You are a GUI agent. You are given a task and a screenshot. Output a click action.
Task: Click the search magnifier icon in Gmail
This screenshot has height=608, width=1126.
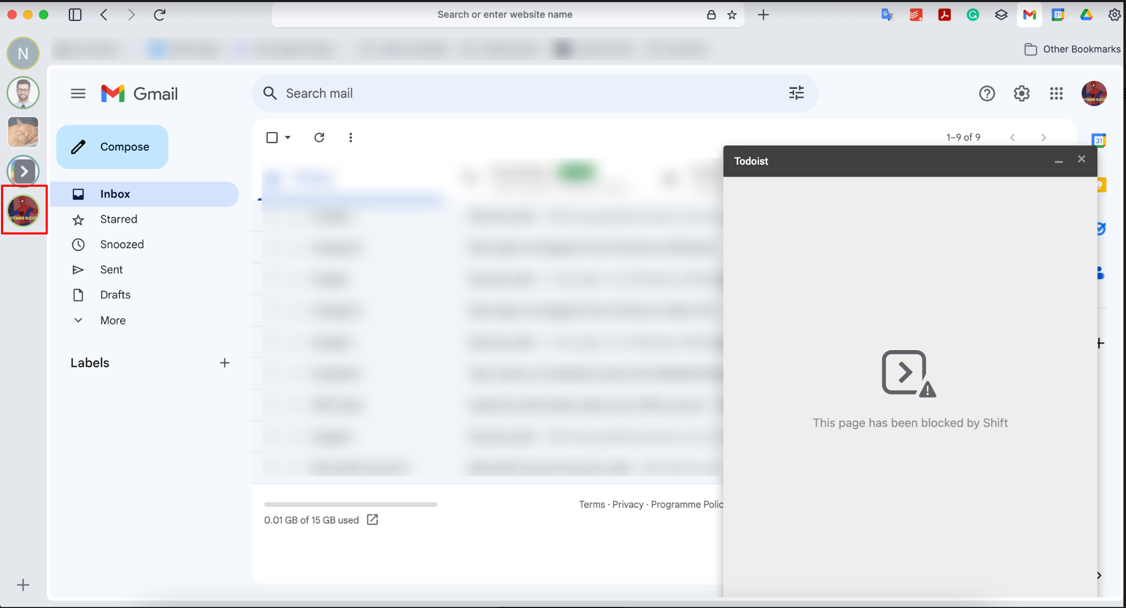coord(270,93)
